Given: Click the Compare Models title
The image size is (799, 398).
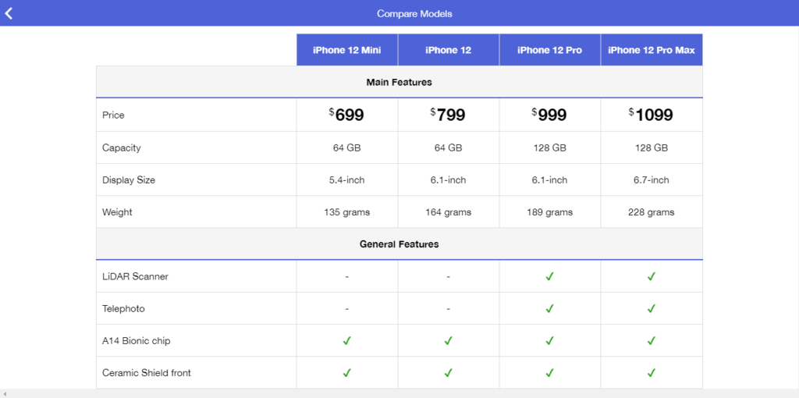Looking at the screenshot, I should tap(414, 14).
